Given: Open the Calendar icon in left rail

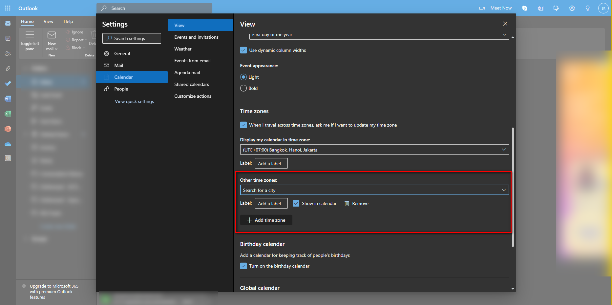Looking at the screenshot, I should point(8,38).
